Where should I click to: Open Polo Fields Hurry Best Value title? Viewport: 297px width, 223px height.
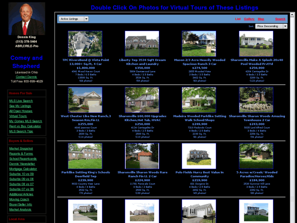[x=199, y=174]
